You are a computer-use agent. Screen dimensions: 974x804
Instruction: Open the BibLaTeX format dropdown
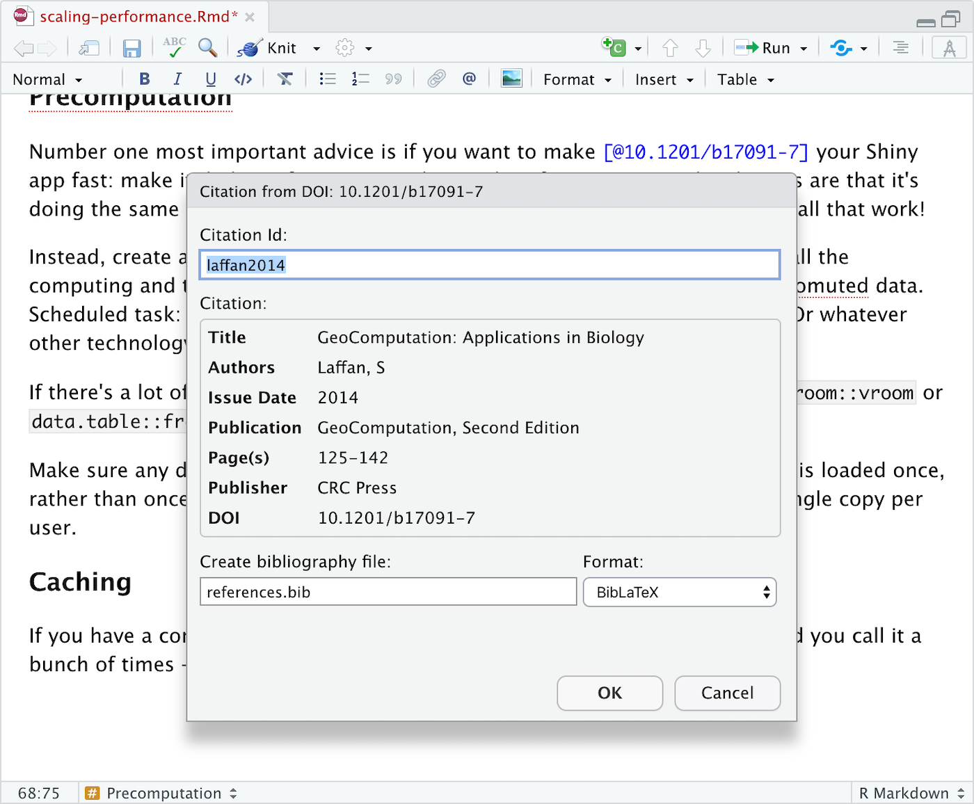[679, 593]
